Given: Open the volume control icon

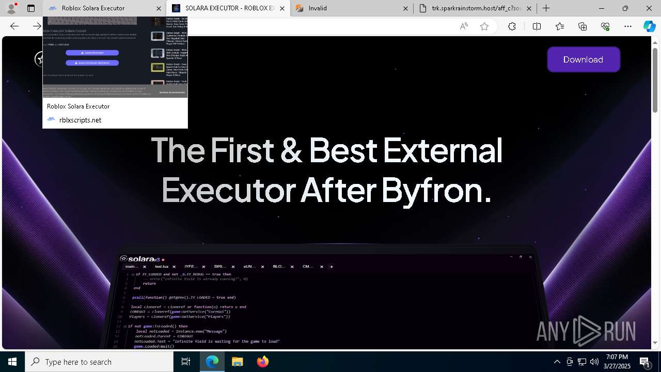Looking at the screenshot, I should click(x=594, y=362).
